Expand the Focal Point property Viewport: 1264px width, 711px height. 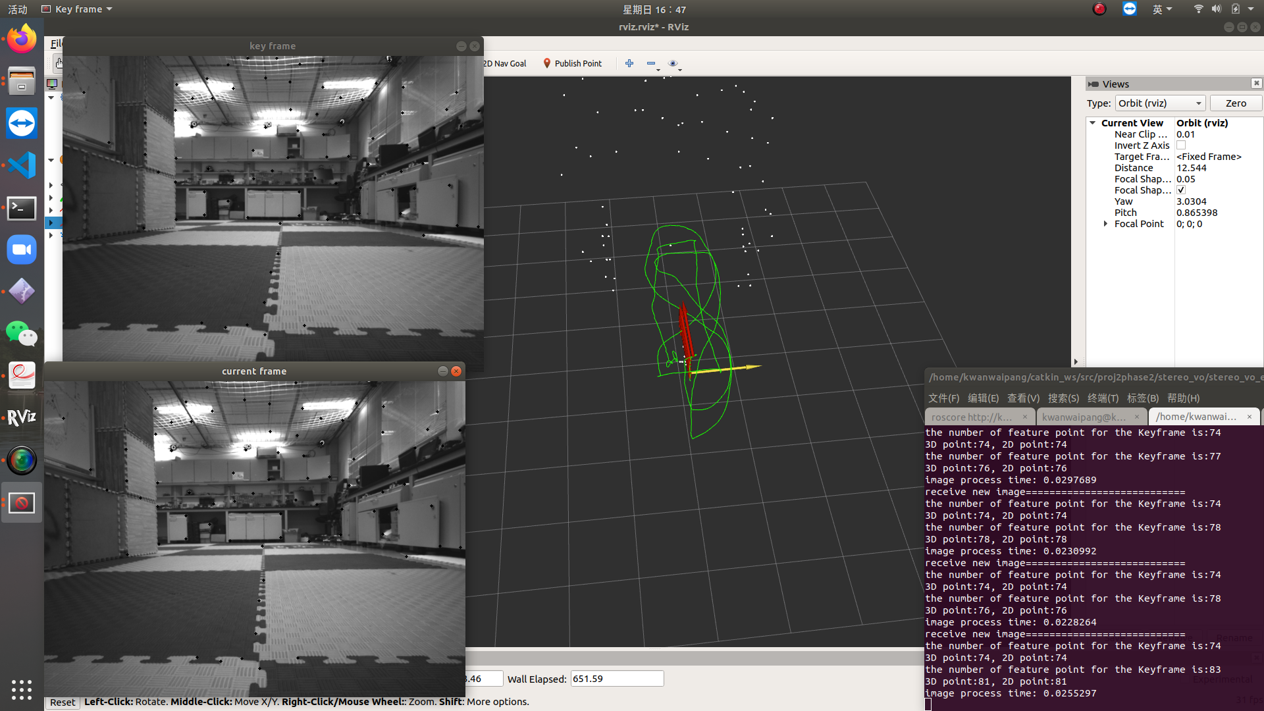pyautogui.click(x=1105, y=223)
